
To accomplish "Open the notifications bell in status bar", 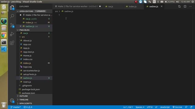I will click(x=191, y=107).
